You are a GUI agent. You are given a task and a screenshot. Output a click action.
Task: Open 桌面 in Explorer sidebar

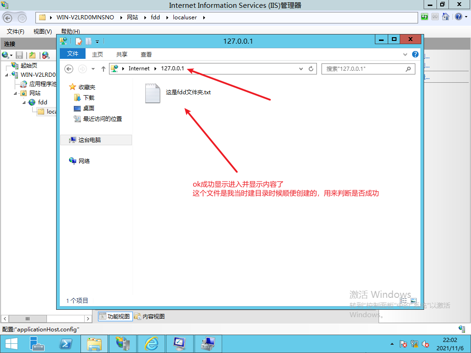pos(89,108)
